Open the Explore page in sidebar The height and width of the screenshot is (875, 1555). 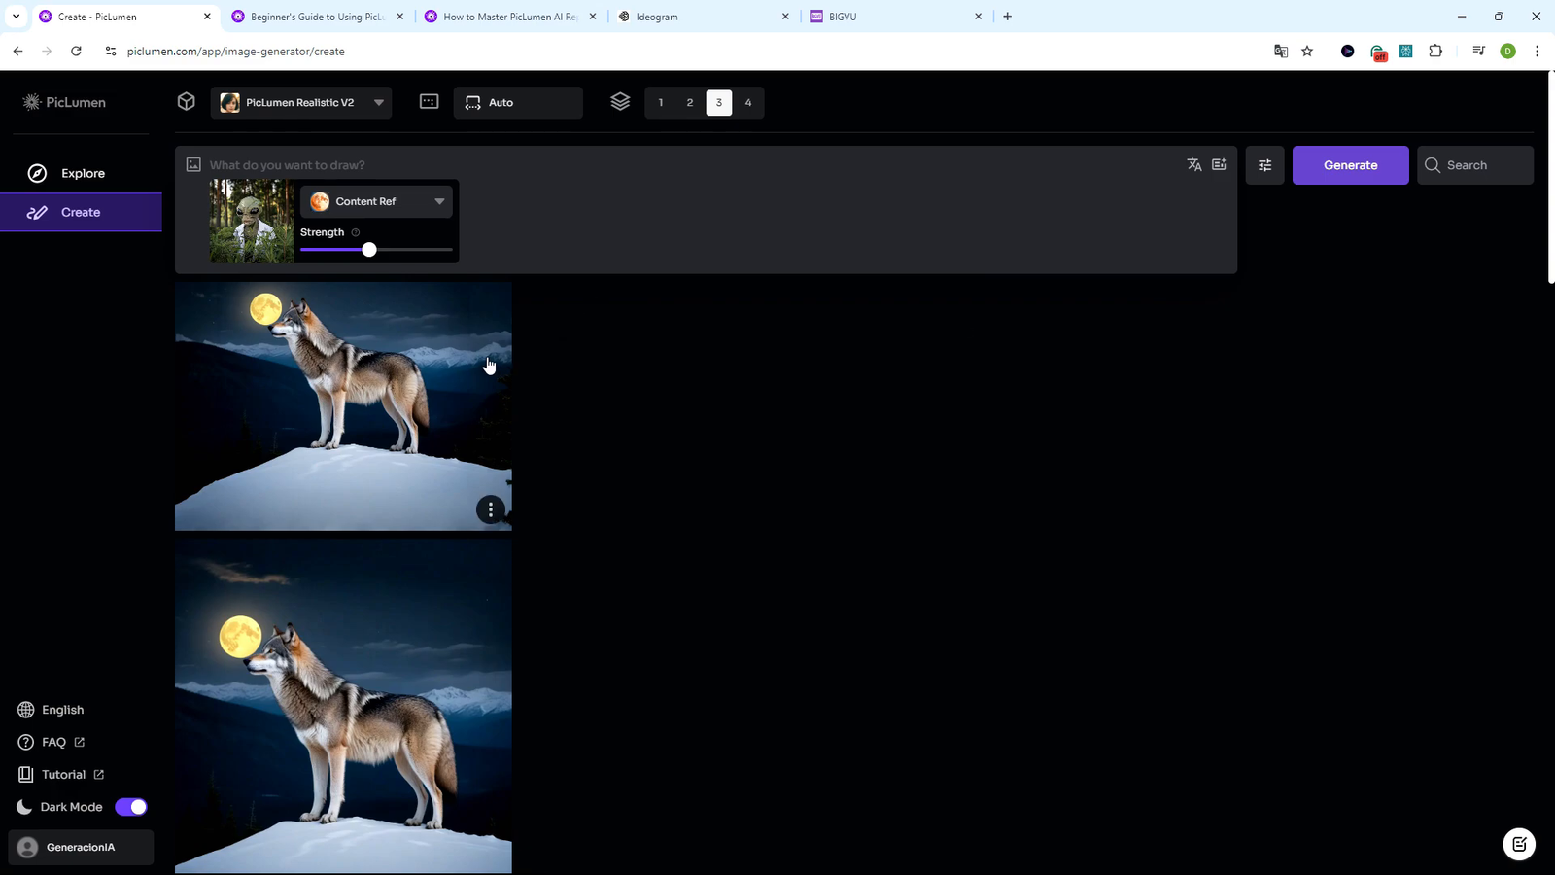click(82, 173)
